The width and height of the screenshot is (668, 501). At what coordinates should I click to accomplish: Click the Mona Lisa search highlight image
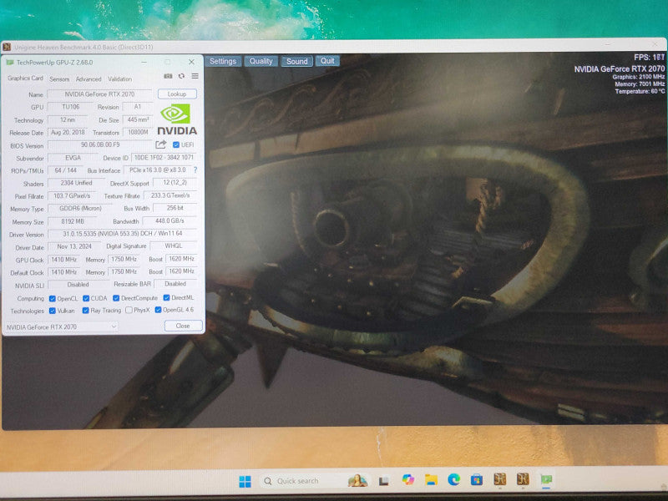click(x=357, y=481)
